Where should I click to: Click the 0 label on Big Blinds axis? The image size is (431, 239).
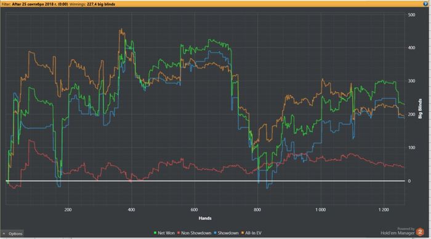click(x=409, y=180)
